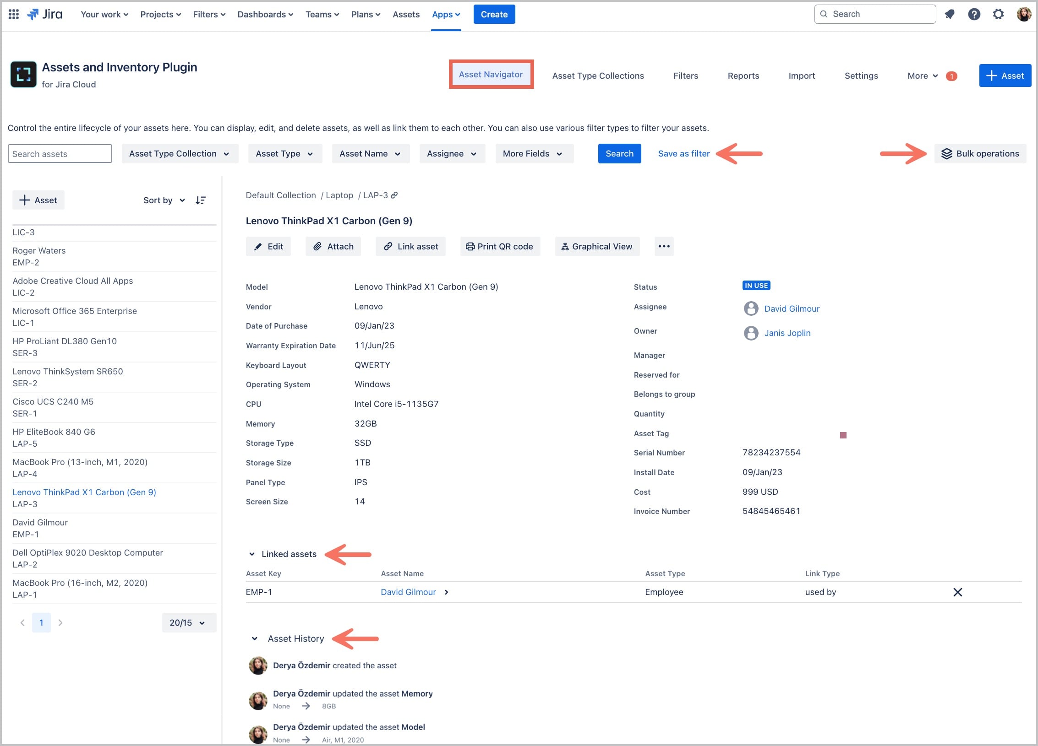
Task: Go to the previous page arrow
Action: coord(22,622)
